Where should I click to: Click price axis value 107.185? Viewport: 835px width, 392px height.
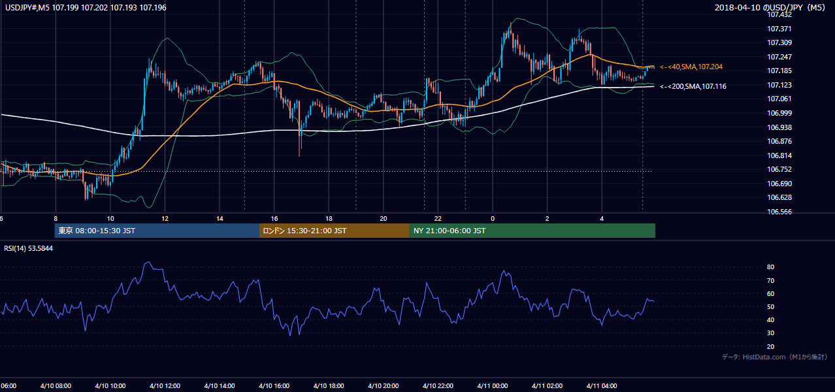[779, 71]
